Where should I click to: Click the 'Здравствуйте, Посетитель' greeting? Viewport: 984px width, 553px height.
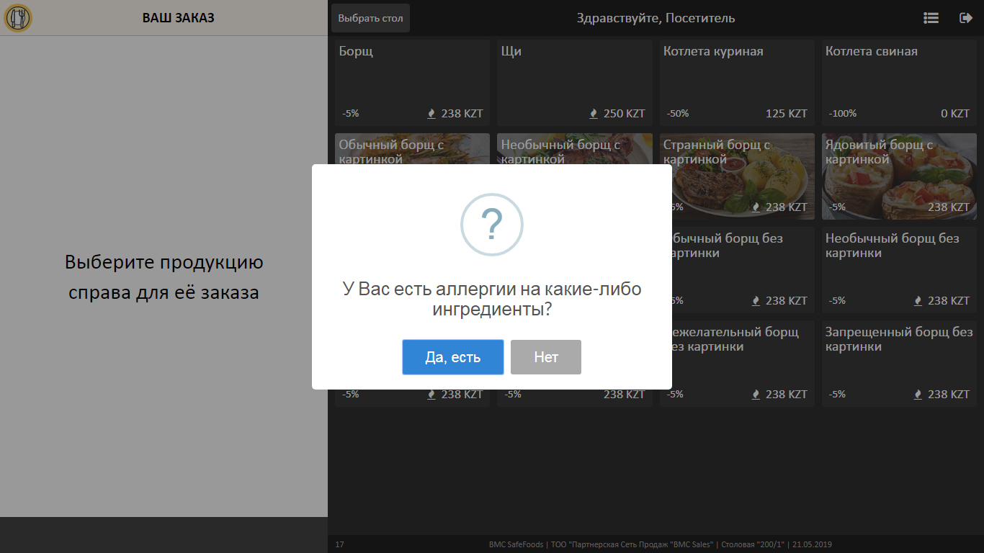656,18
